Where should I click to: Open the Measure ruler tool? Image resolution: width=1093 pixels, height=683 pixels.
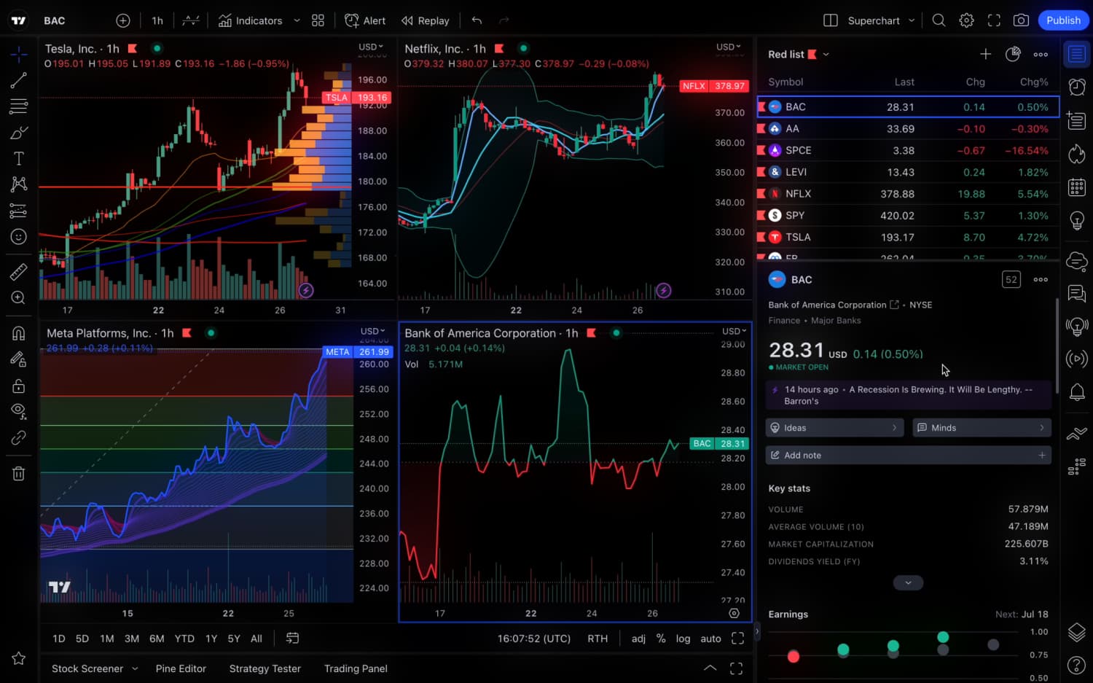18,270
